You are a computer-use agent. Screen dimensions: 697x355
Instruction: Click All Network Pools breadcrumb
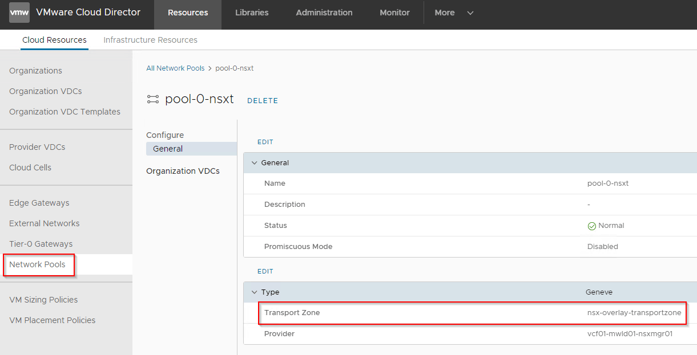tap(175, 68)
